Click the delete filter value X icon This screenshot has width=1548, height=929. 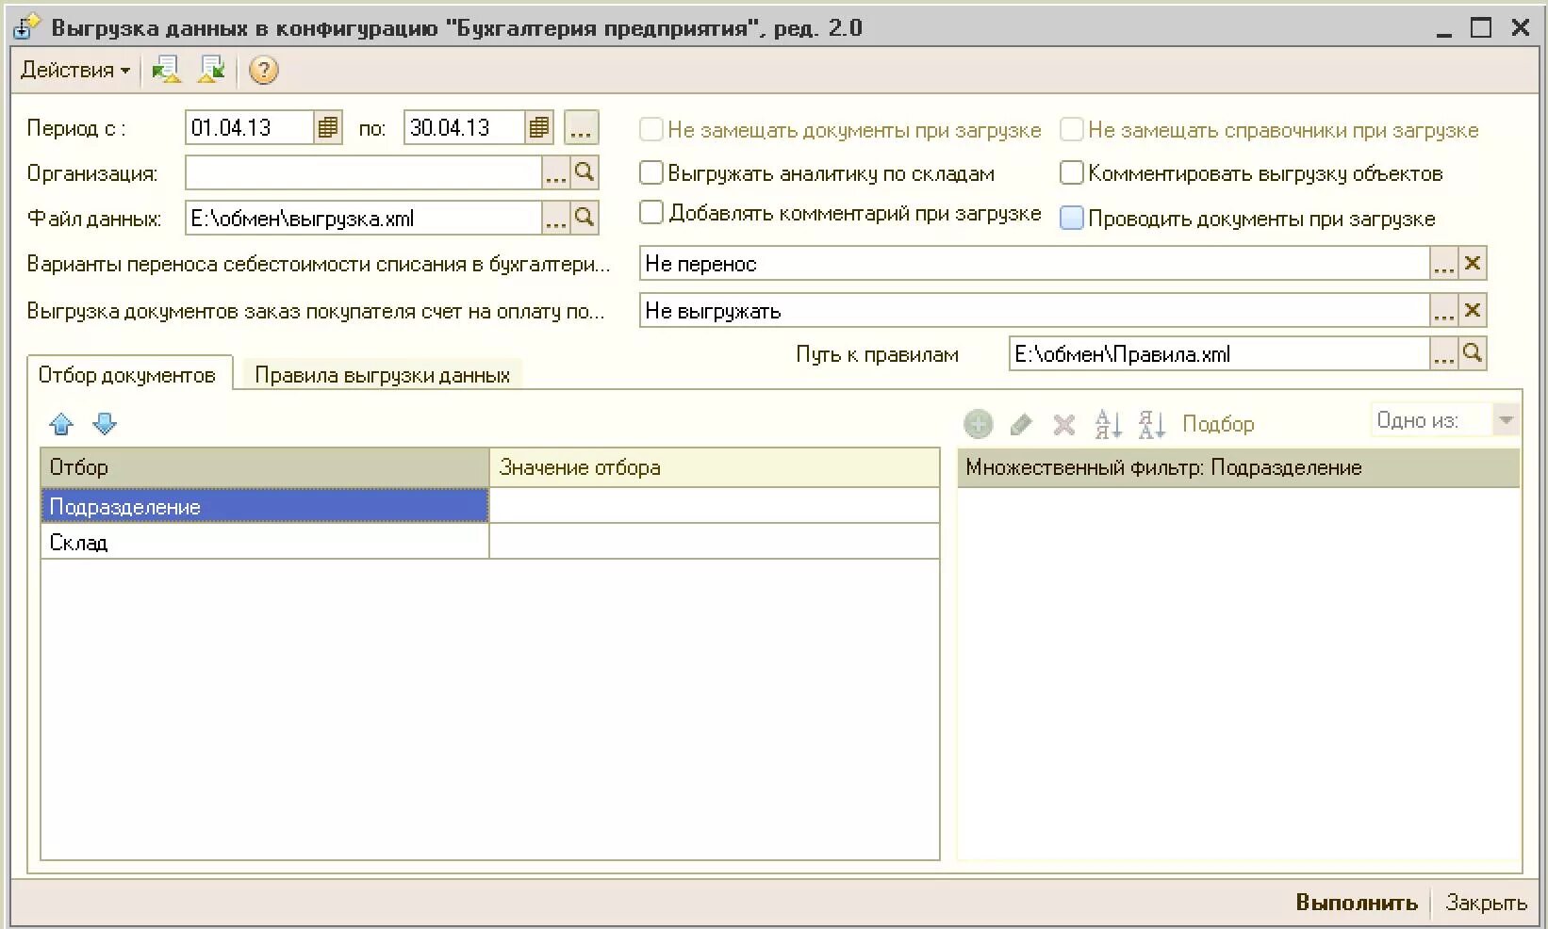pos(1064,425)
